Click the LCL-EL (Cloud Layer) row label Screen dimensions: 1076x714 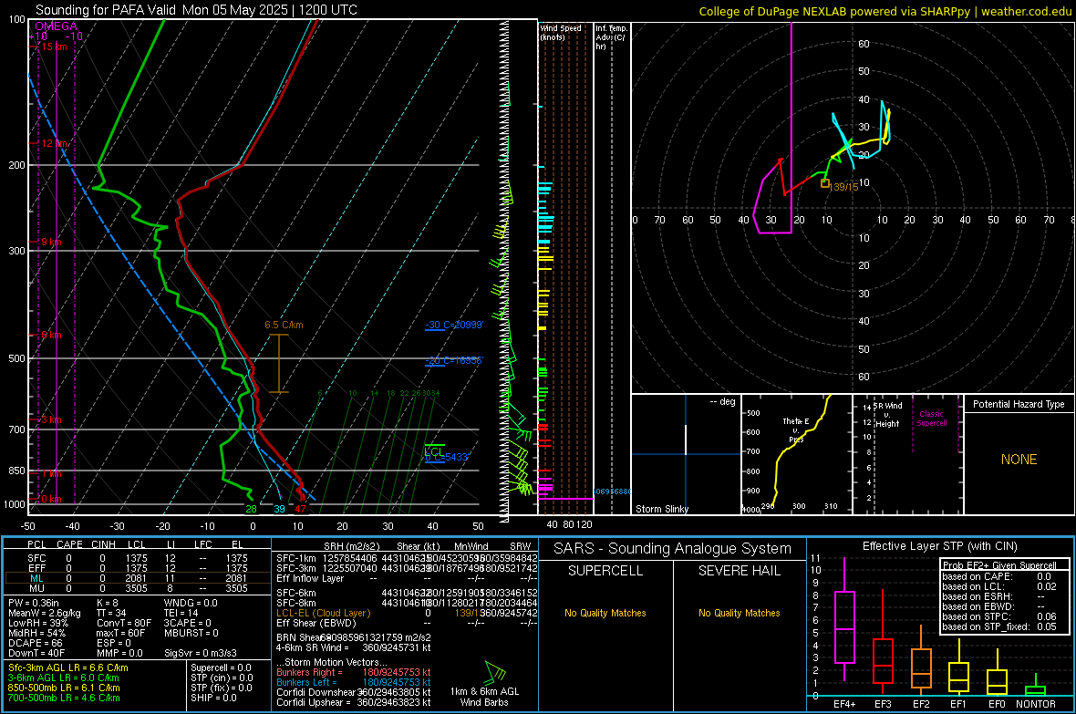click(x=323, y=613)
